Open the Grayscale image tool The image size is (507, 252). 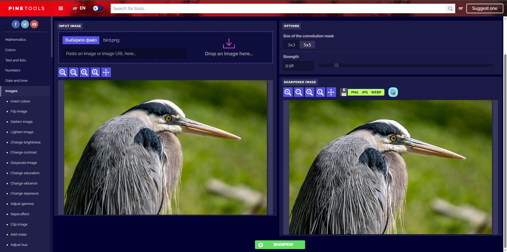click(x=24, y=163)
